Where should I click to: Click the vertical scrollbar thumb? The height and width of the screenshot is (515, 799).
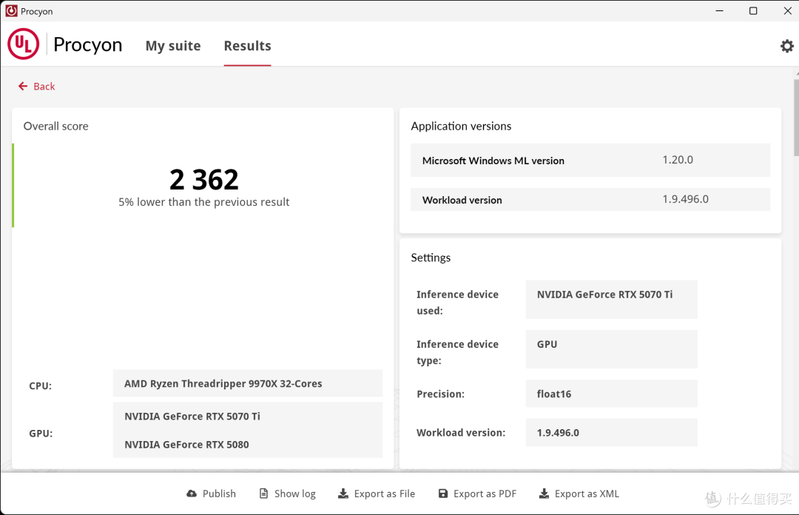point(796,117)
